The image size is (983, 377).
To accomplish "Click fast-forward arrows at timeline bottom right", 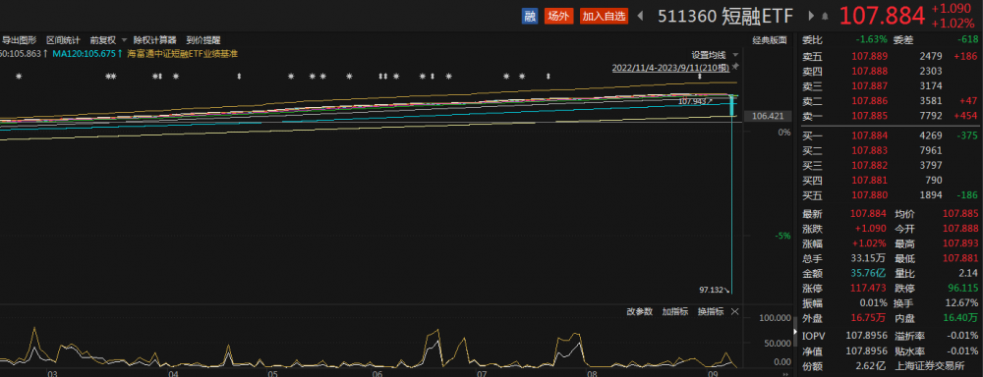I will (786, 373).
